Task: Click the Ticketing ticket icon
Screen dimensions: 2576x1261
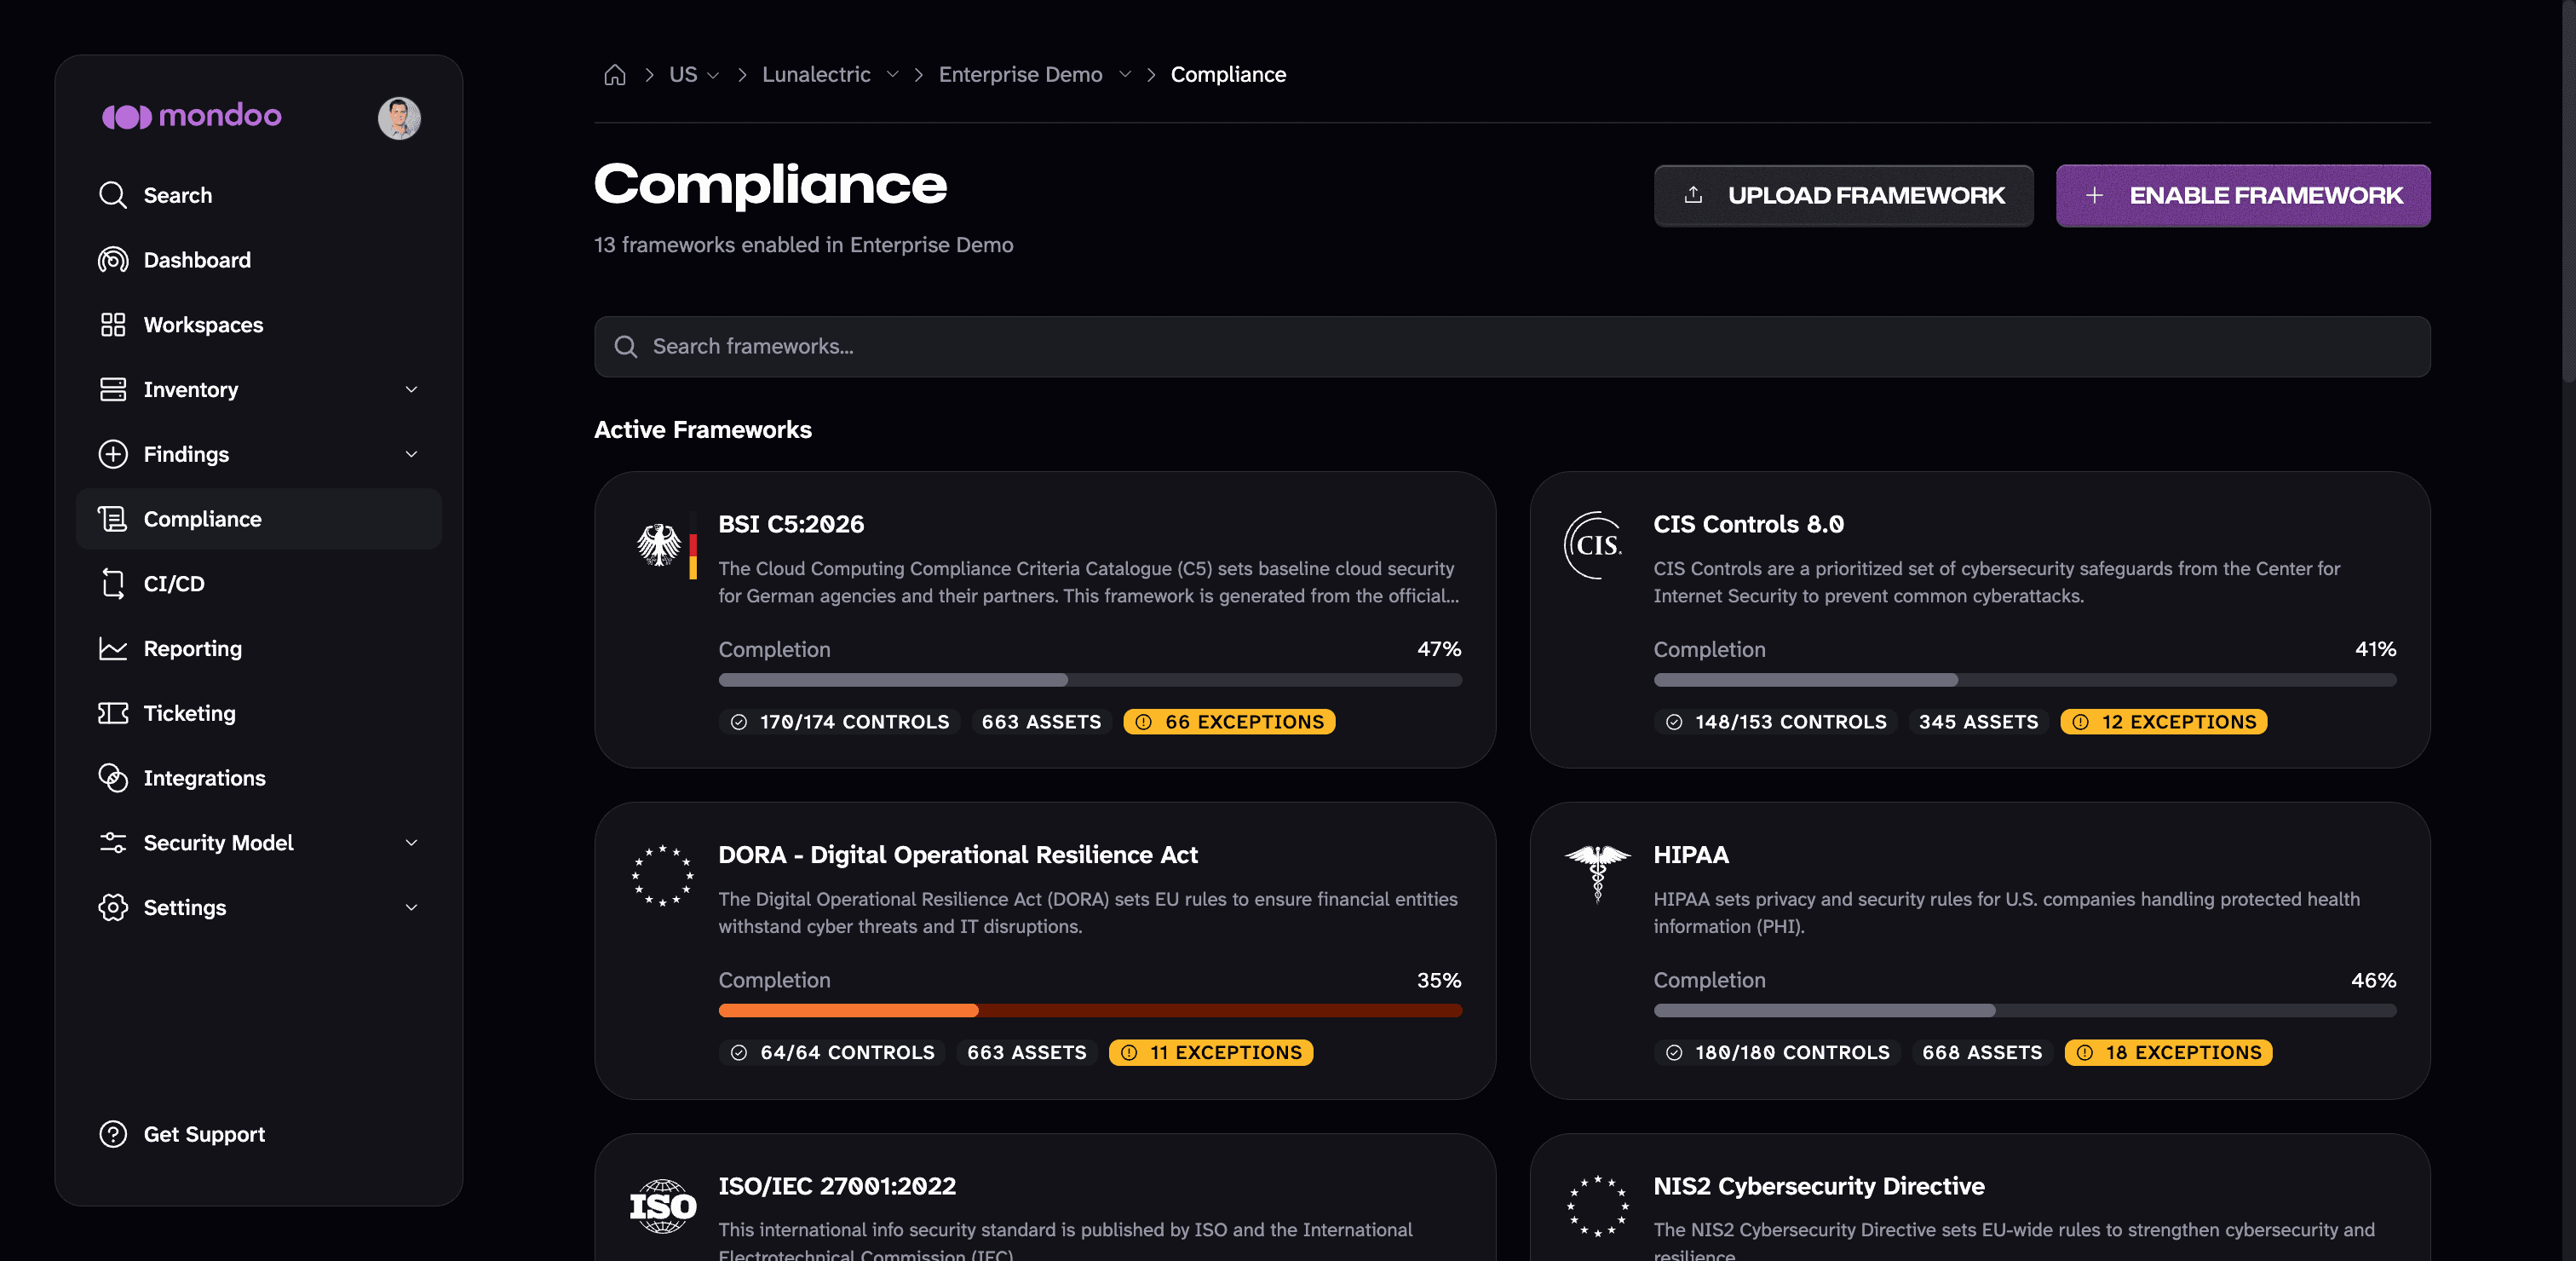Action: point(113,713)
